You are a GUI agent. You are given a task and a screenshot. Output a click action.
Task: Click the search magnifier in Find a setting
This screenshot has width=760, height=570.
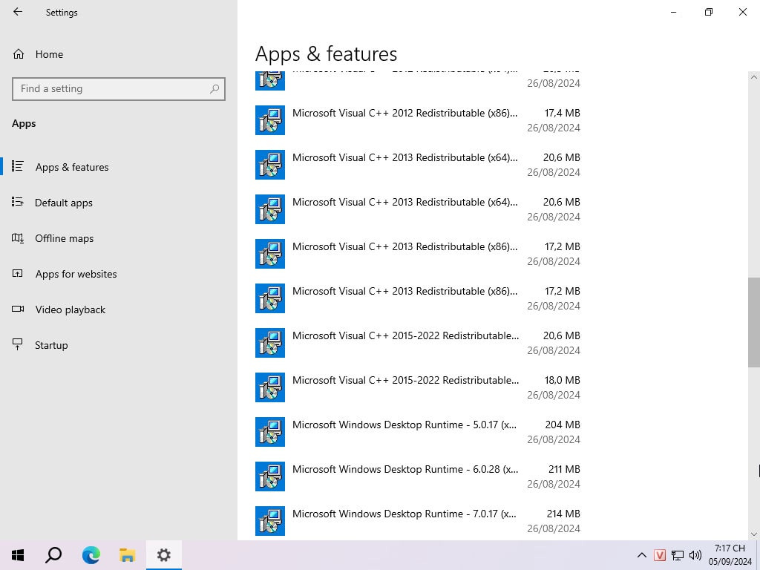pos(214,88)
